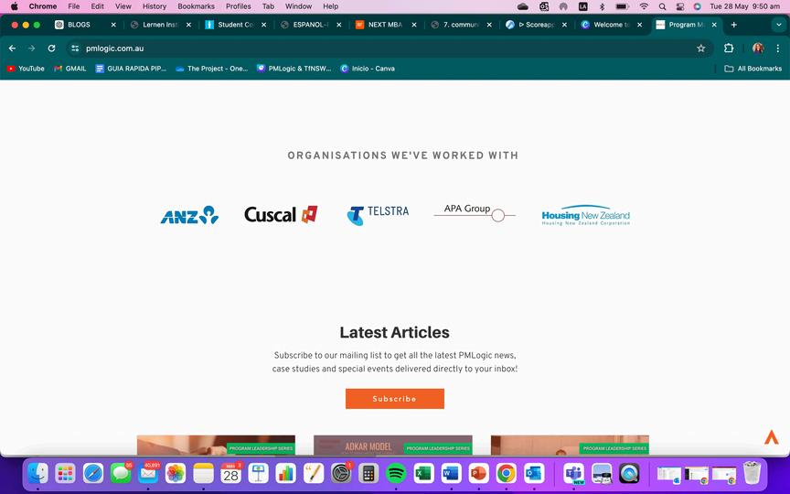Open PowerPoint from the Dock
This screenshot has width=790, height=494.
click(x=478, y=473)
